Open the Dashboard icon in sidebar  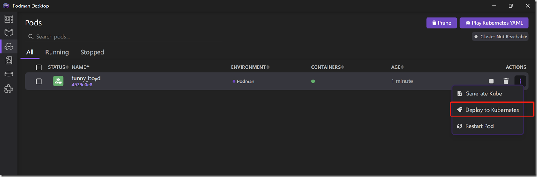[9, 19]
